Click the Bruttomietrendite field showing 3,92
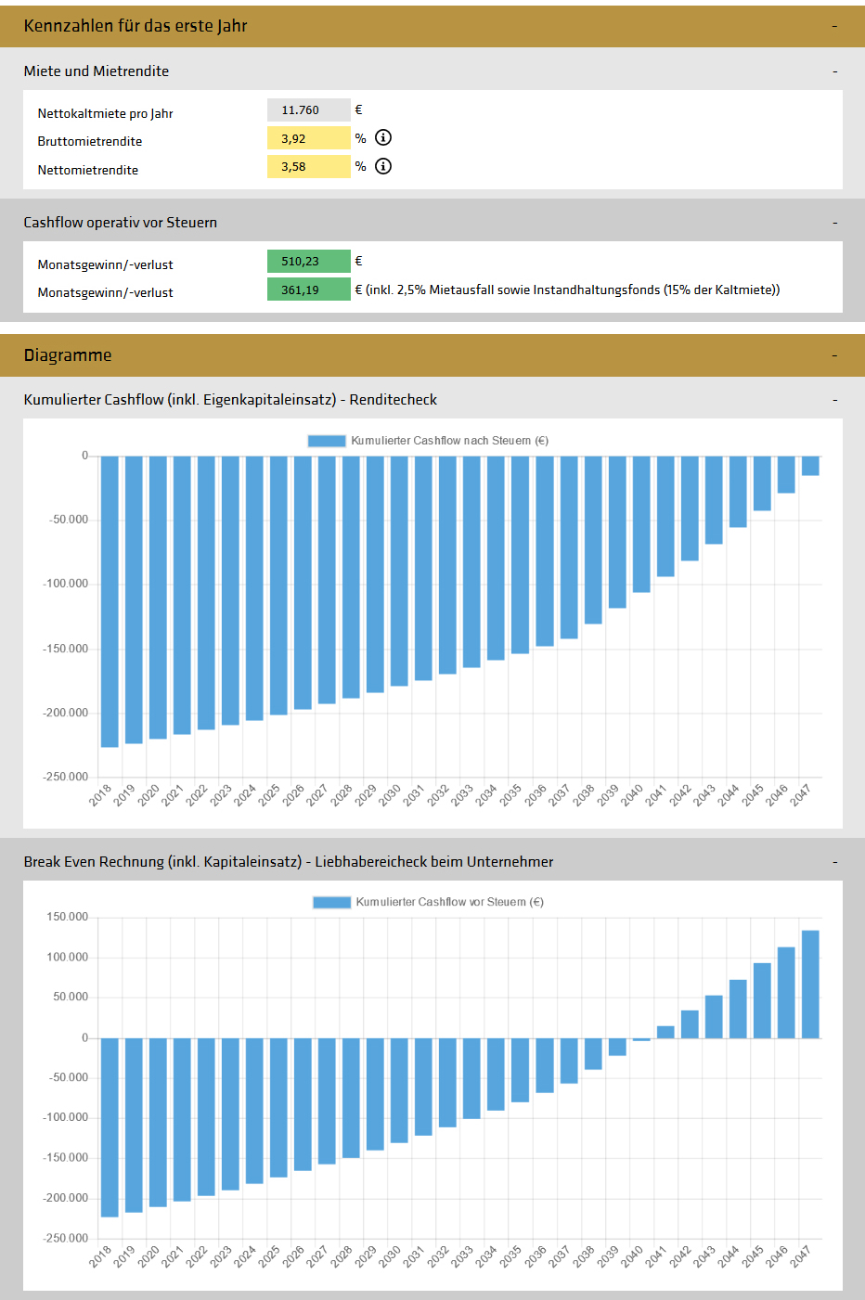The image size is (865, 1300). click(308, 138)
